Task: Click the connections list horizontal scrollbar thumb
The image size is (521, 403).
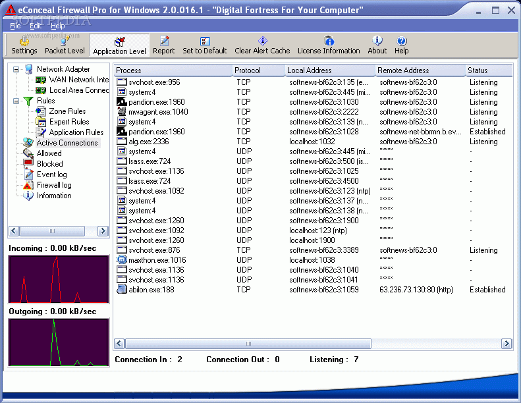Action: pyautogui.click(x=248, y=344)
